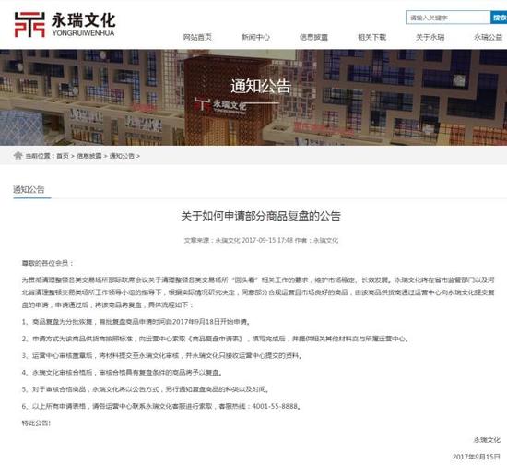This screenshot has height=465, width=507.
Task: Open the 永瑞公益 navigation item
Action: click(x=489, y=37)
